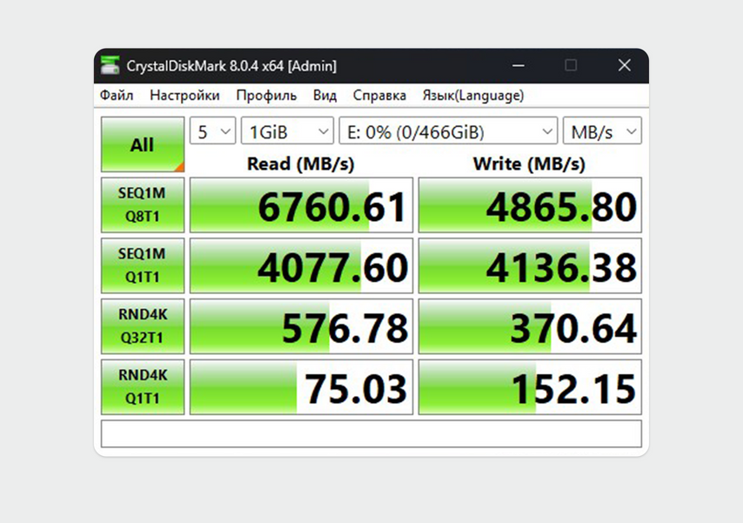The image size is (743, 523).
Task: Expand the 1GiB test size dropdown
Action: click(287, 131)
